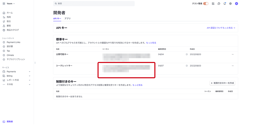Expand the Billing sidebar section
Viewport: 256px width, 128px height.
click(x=29, y=76)
